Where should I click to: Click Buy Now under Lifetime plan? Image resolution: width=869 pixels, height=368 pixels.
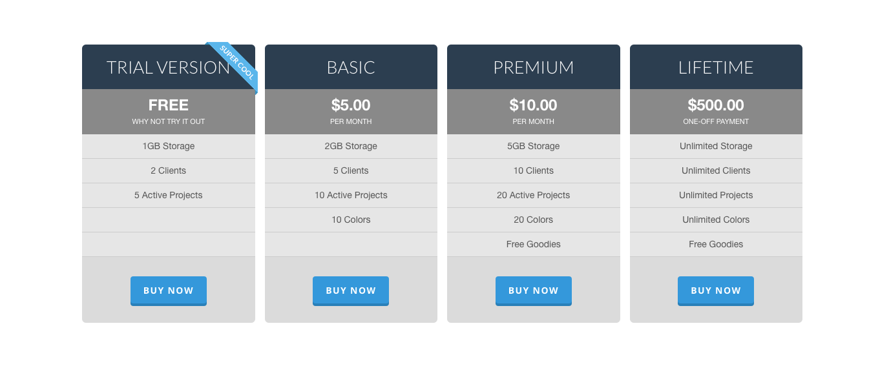point(716,291)
